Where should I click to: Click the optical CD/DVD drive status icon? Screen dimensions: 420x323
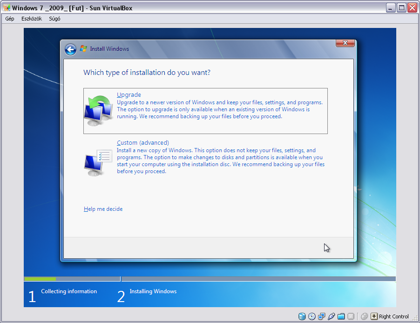(x=312, y=316)
